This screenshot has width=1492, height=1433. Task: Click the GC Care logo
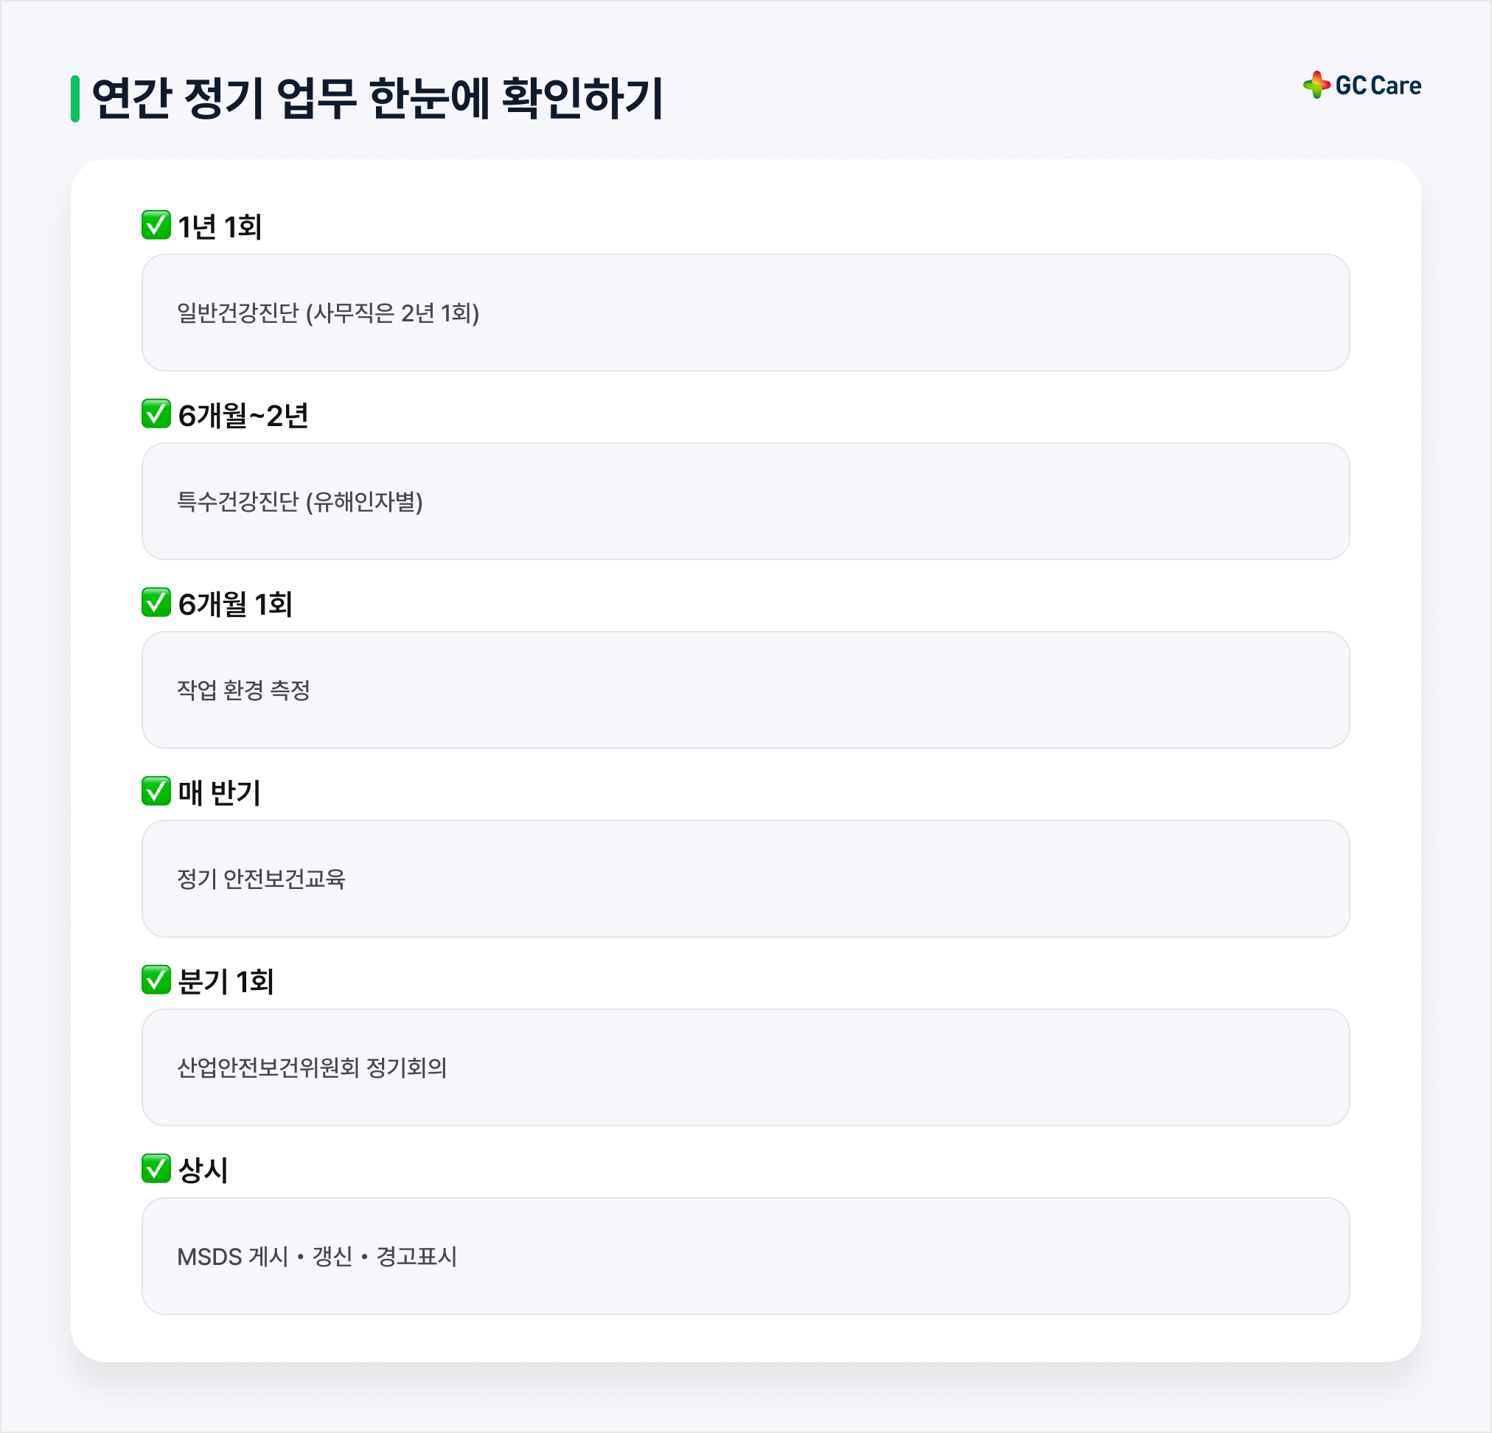click(1362, 86)
